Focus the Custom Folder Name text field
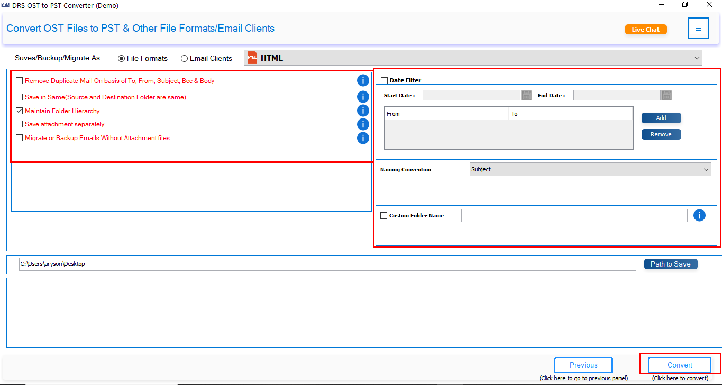This screenshot has width=722, height=385. 574,215
